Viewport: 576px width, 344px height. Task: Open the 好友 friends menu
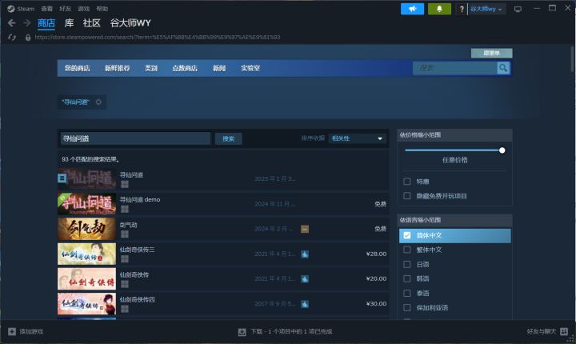[65, 9]
